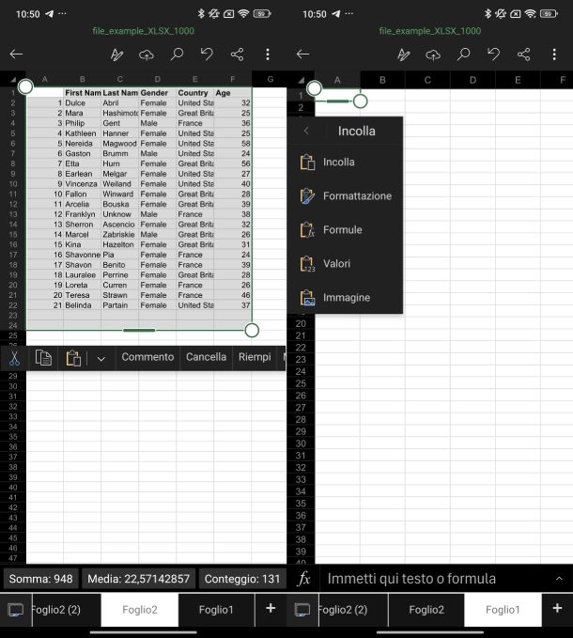
Task: Paste using the clipboard icon in toolbar
Action: (x=73, y=358)
